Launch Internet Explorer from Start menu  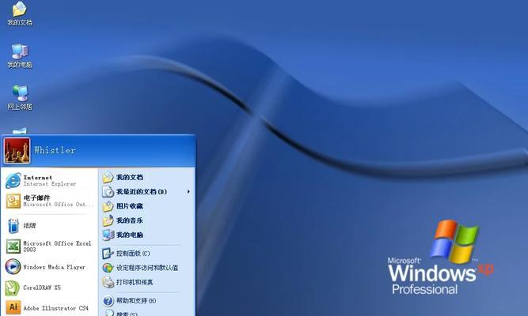(x=50, y=181)
